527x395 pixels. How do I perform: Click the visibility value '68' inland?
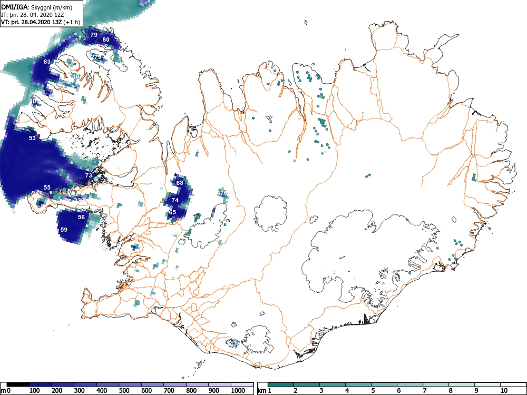(x=180, y=183)
